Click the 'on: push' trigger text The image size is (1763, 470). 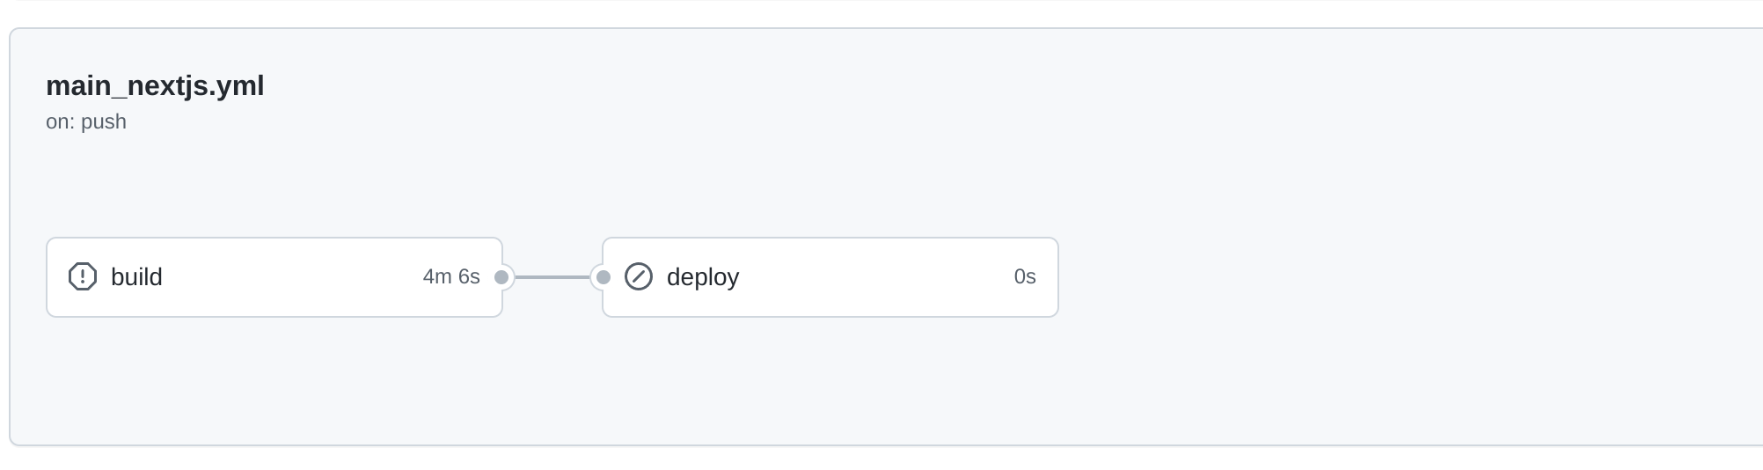[86, 121]
